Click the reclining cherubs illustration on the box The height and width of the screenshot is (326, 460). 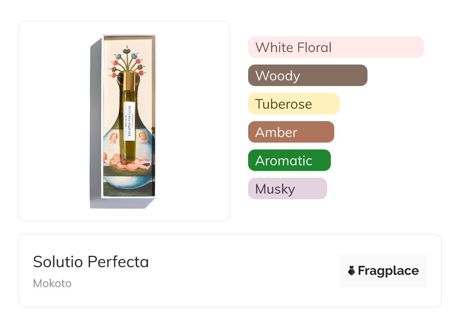pyautogui.click(x=130, y=164)
